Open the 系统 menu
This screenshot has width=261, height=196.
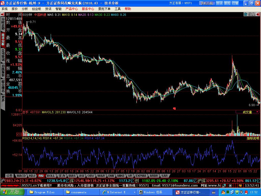point(5,9)
